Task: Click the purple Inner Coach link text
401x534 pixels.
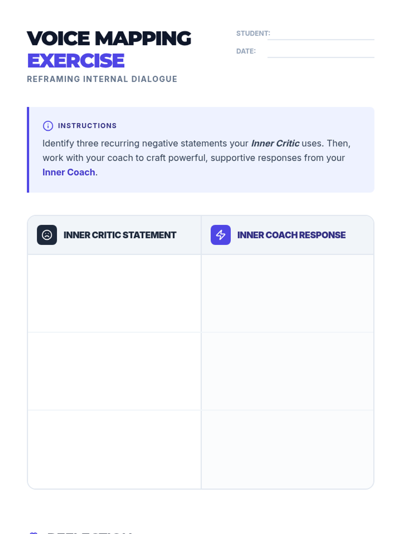Action: [x=69, y=172]
